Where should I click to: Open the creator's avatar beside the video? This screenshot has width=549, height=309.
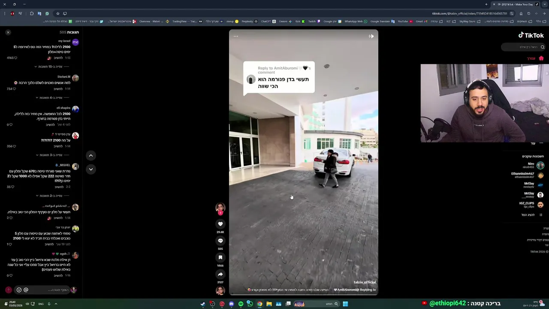[220, 207]
